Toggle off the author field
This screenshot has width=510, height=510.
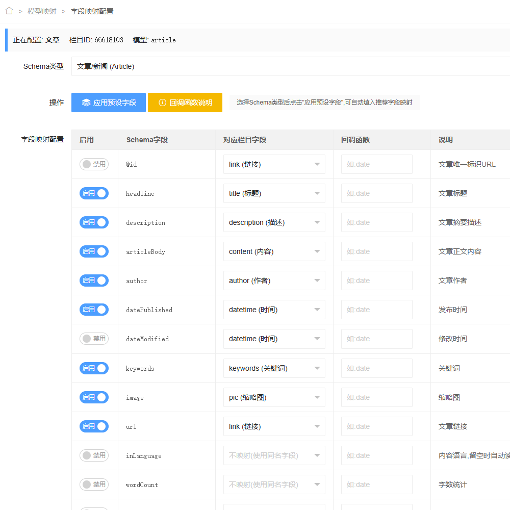94,280
